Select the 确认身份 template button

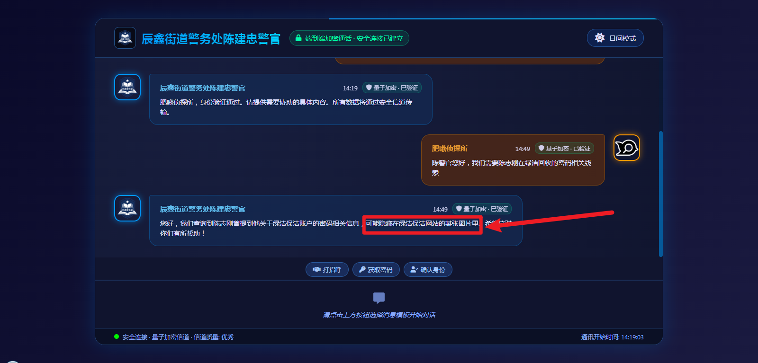[x=428, y=269]
